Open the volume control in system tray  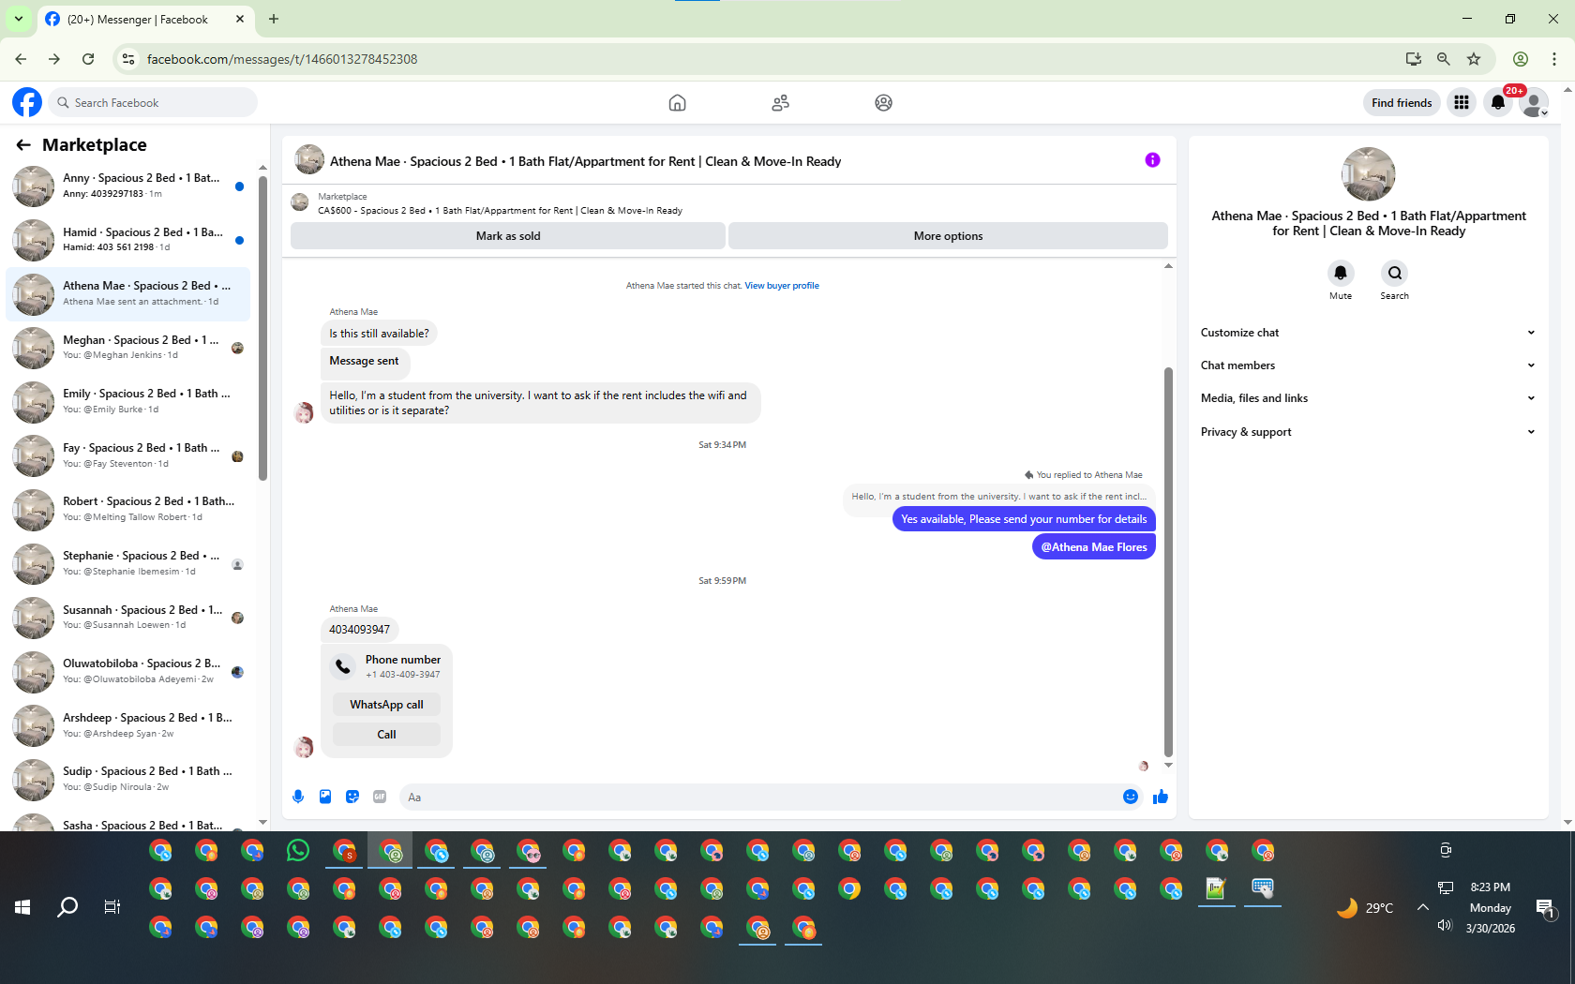coord(1445,926)
